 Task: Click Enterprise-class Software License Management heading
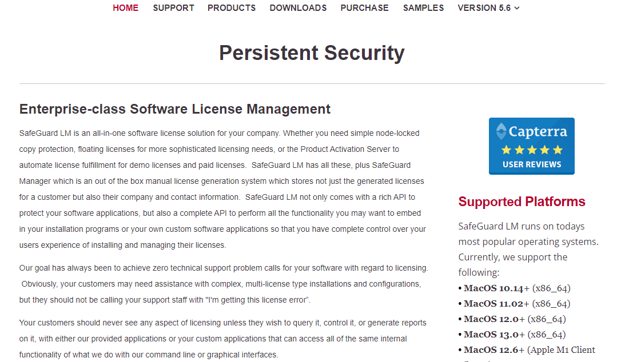coord(175,109)
